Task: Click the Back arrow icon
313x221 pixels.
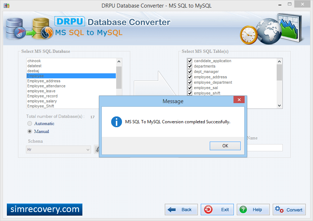Action: [x=172, y=210]
